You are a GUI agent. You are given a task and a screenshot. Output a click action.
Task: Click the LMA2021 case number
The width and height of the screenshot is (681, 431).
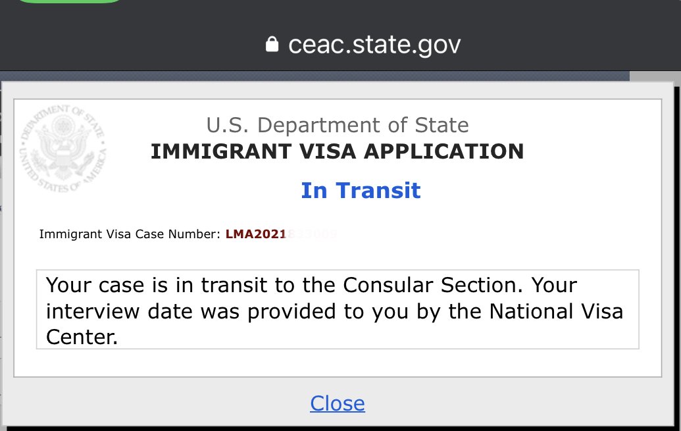pos(256,234)
